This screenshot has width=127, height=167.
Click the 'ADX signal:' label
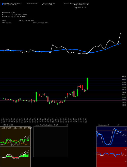(6, 23)
